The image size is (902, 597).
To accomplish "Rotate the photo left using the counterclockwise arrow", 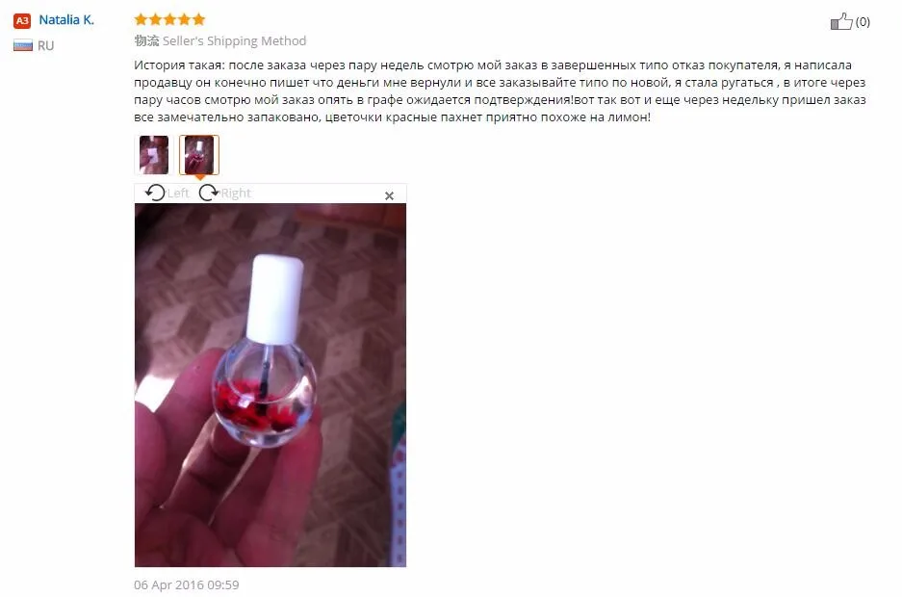I will pyautogui.click(x=155, y=192).
